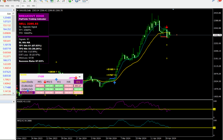223x140 pixels.
Task: Click the XAUUSD,Daily chart title
Action: 25,10
